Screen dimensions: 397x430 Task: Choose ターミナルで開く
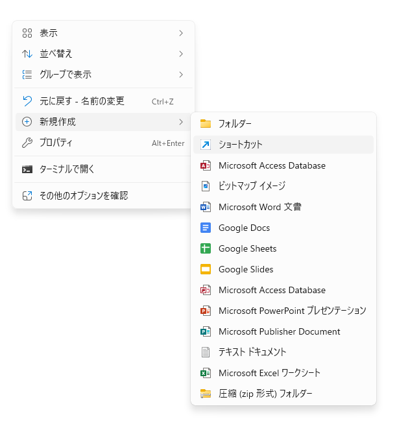point(67,169)
